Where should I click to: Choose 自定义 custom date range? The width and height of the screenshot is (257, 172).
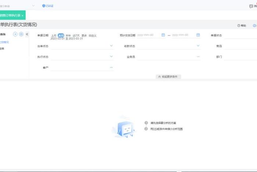tap(93, 35)
